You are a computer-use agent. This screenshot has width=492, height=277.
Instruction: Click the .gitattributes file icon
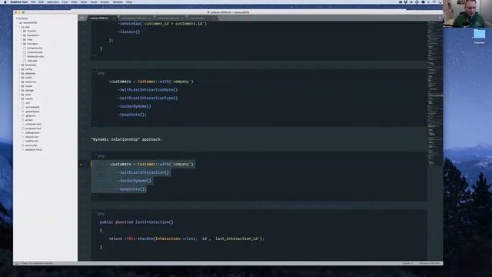click(x=22, y=112)
